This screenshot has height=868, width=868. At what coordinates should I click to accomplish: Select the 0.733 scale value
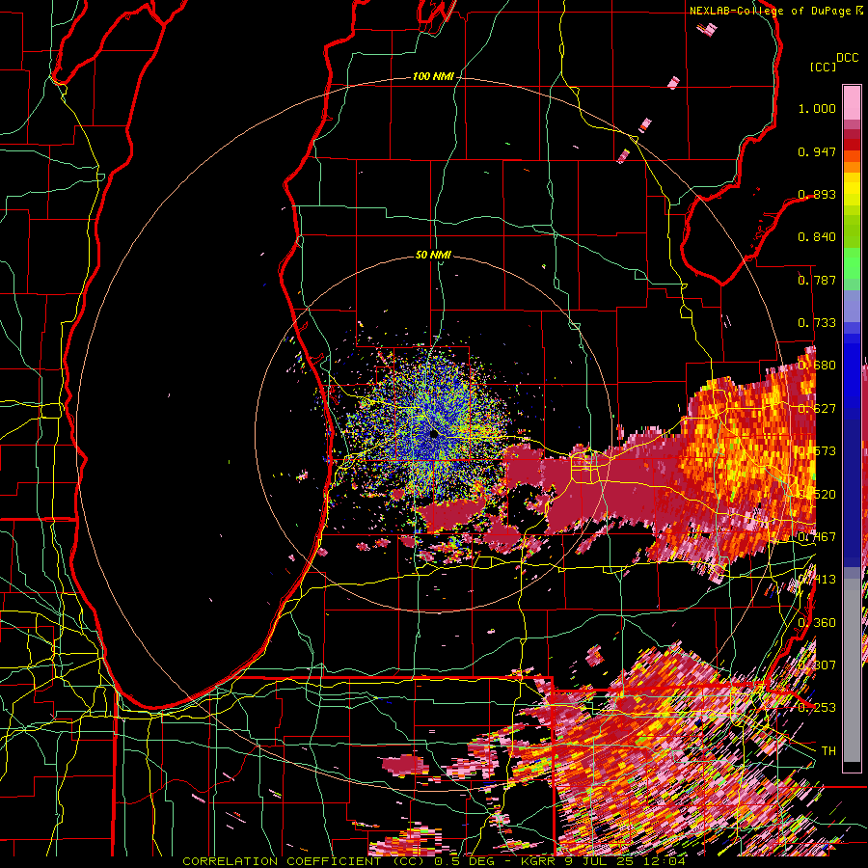(x=817, y=323)
